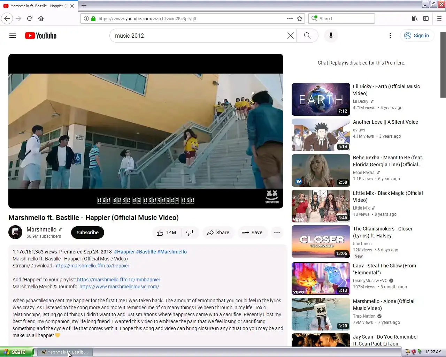The width and height of the screenshot is (446, 357).
Task: Like the video with thumbs up
Action: pyautogui.click(x=167, y=233)
